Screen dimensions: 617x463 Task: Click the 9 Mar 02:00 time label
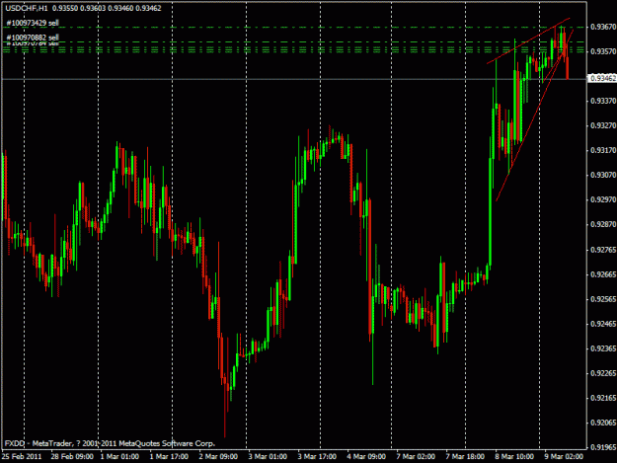564,457
